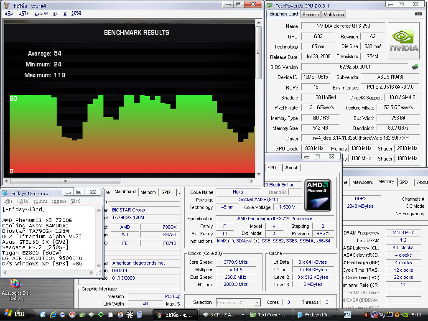This screenshot has height=321, width=428.
Task: Click the NVIDIA logo in GPU-Z
Action: (403, 41)
